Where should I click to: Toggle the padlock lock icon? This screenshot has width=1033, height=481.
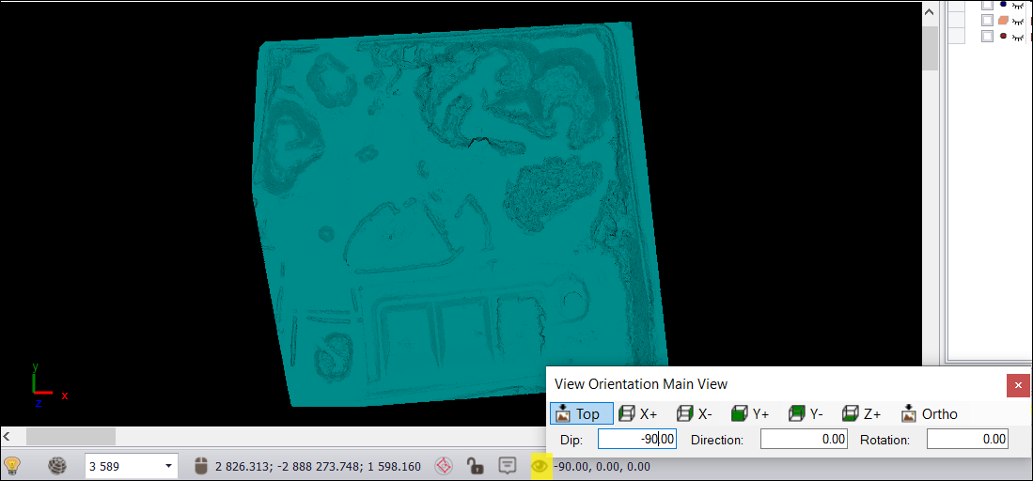[x=476, y=465]
